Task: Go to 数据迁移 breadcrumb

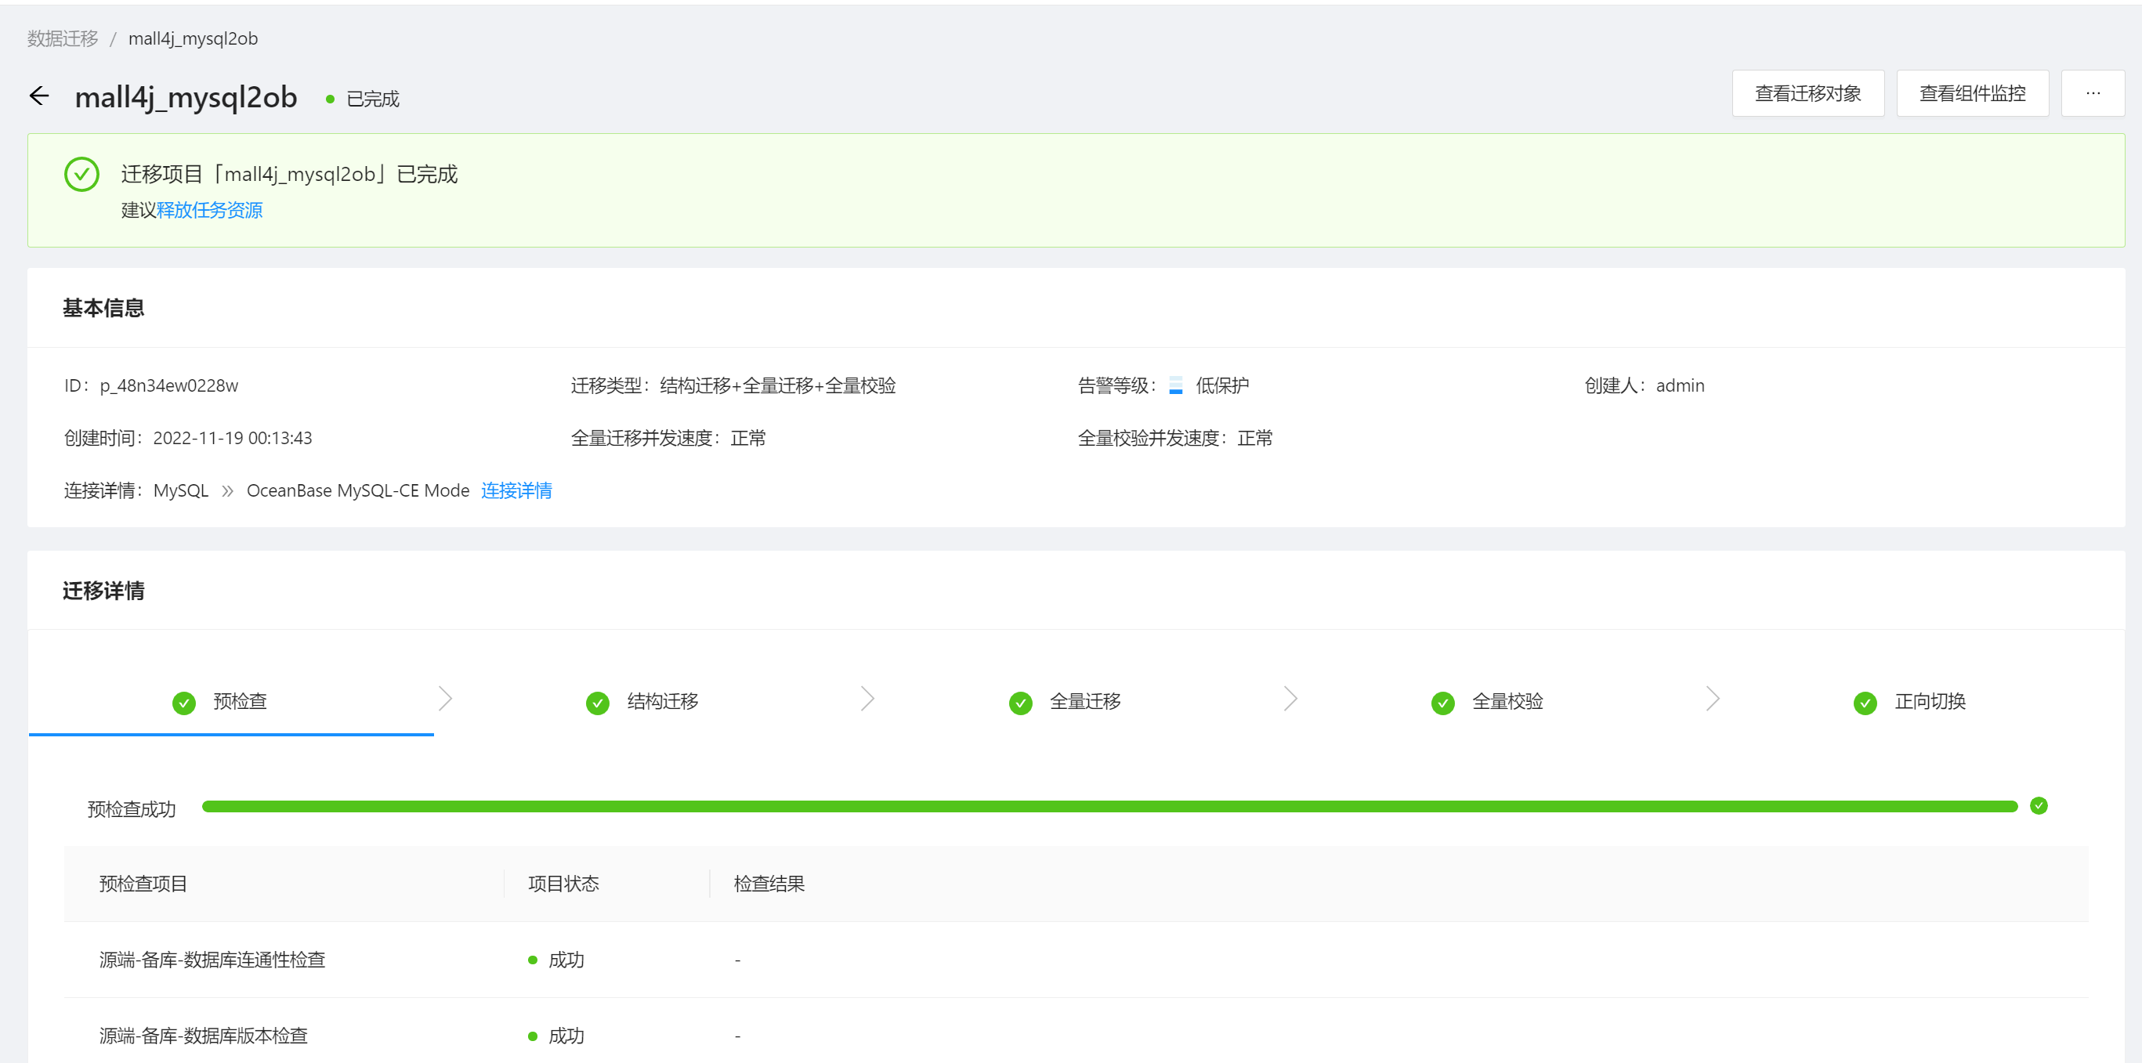Action: (x=63, y=39)
